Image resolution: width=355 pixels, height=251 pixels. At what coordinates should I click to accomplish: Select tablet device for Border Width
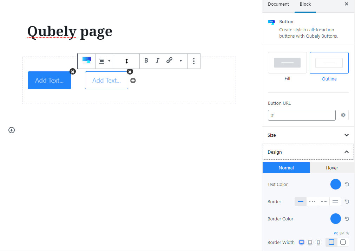310,242
